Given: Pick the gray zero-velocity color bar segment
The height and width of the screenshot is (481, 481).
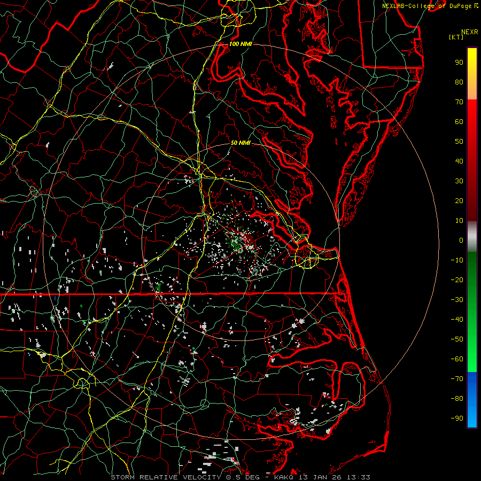Looking at the screenshot, I should pos(472,236).
